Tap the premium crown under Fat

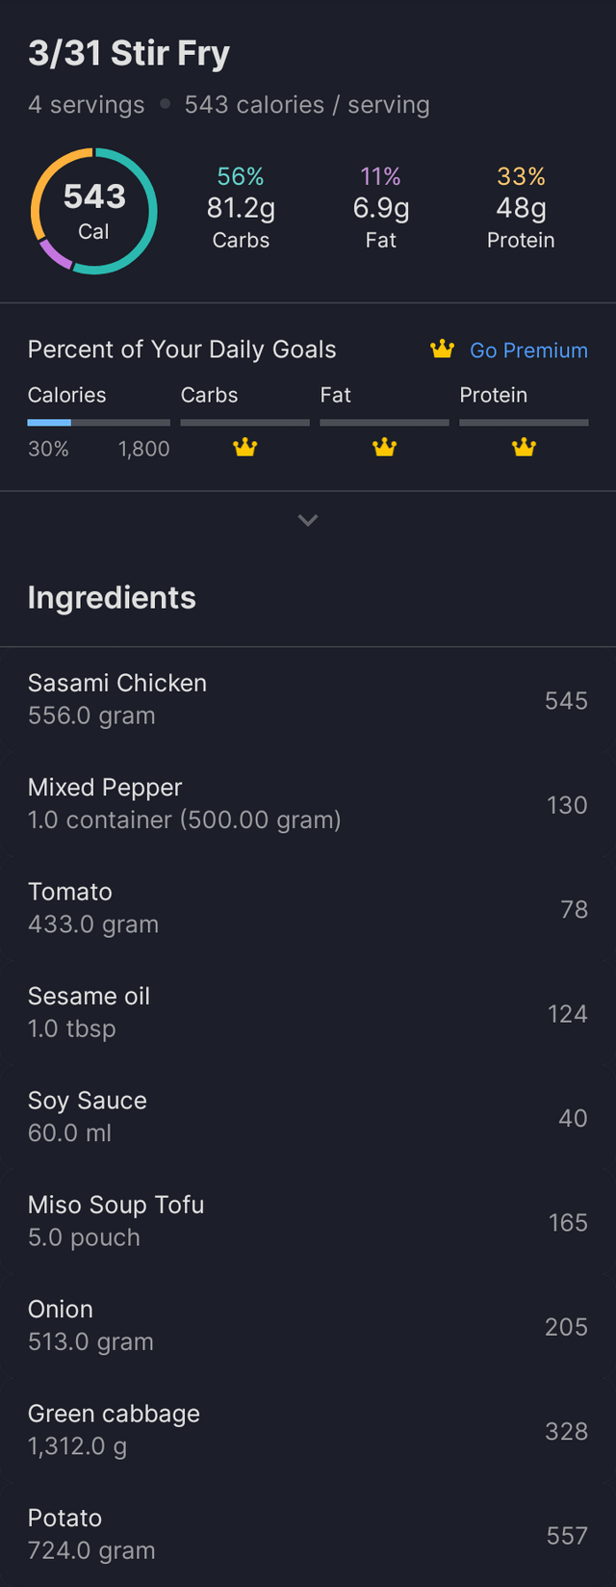pos(384,448)
